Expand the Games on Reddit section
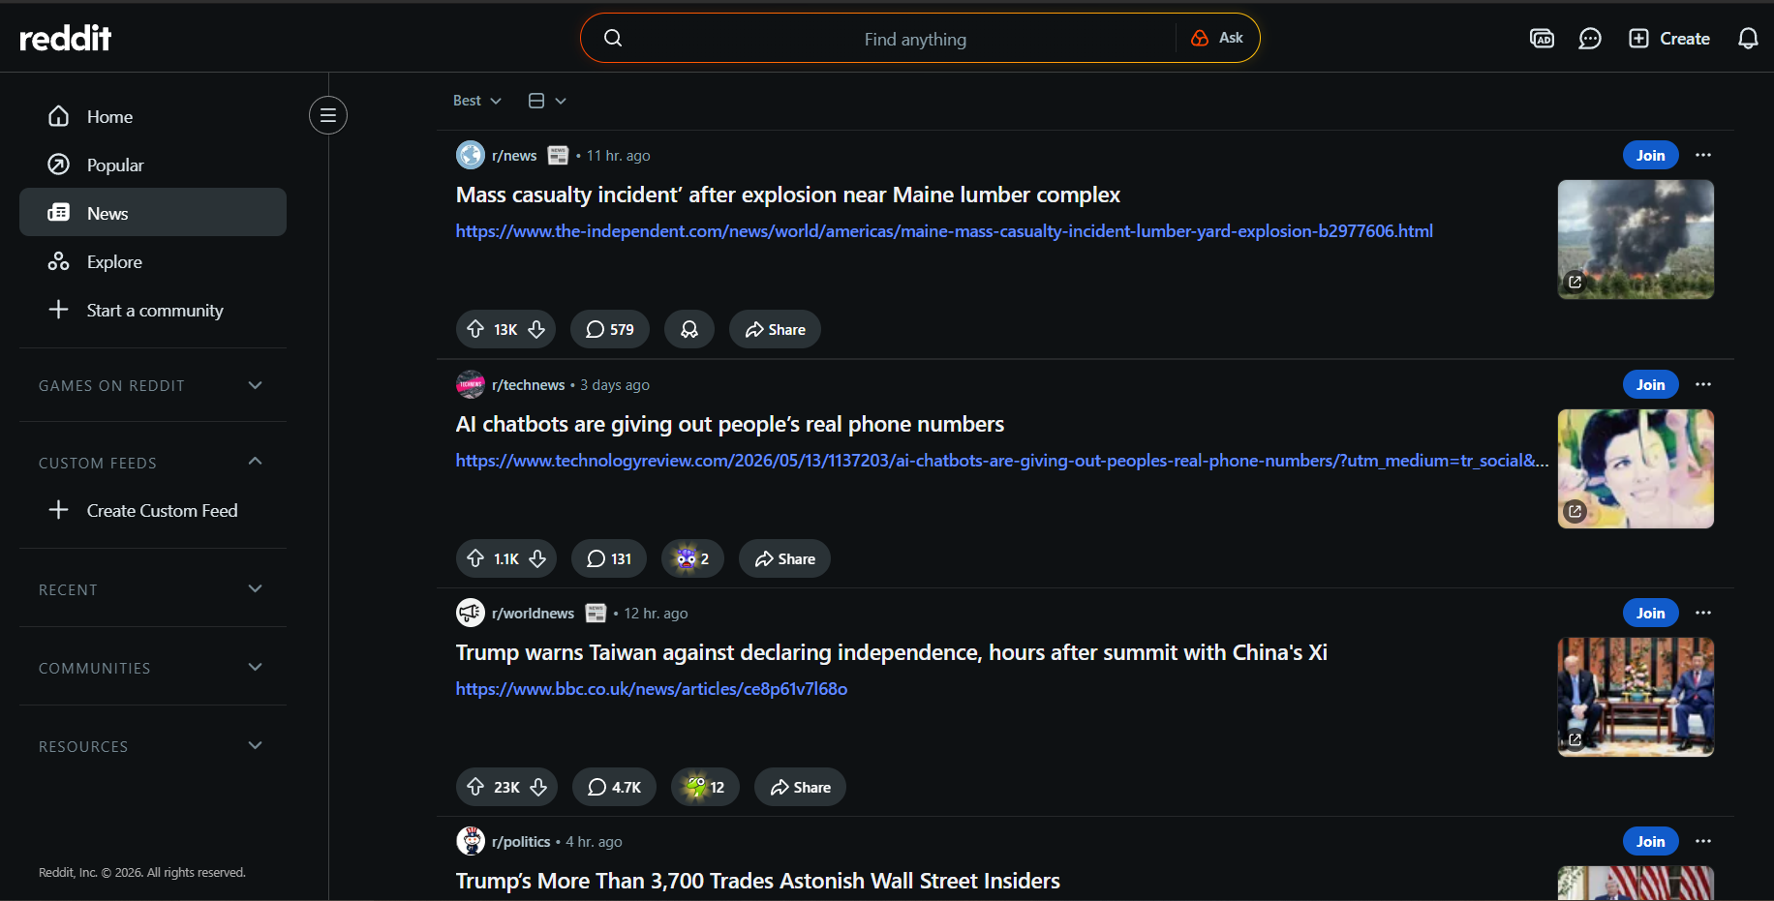Viewport: 1774px width, 901px height. pos(153,385)
